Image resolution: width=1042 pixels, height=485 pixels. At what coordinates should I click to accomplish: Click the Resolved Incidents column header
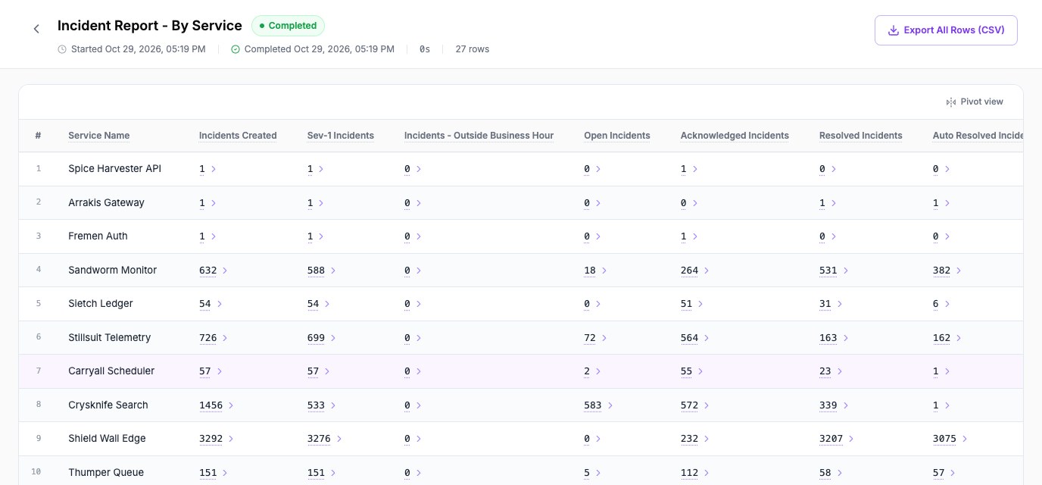861,136
